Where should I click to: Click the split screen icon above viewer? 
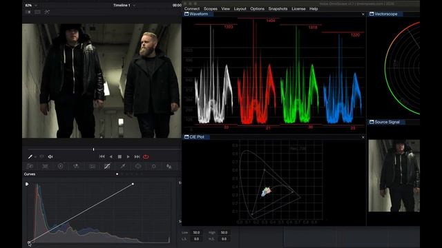(37, 12)
